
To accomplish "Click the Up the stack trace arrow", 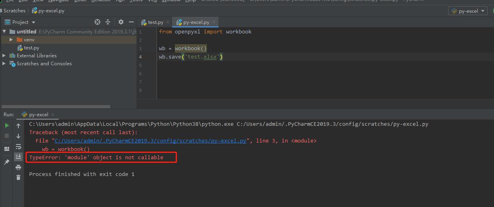I will point(18,126).
